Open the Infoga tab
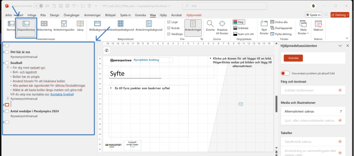The image size is (354, 156). pyautogui.click(x=32, y=15)
